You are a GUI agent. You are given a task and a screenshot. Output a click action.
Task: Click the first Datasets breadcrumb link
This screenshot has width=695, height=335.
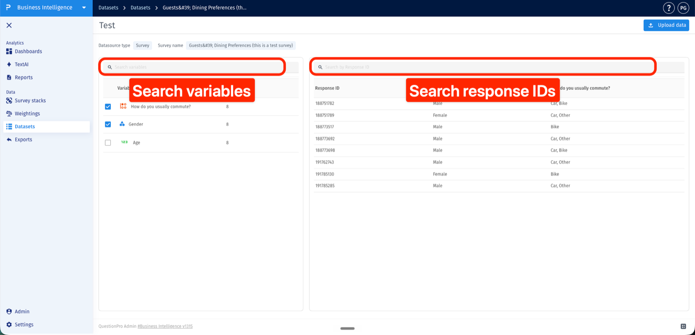click(x=108, y=8)
